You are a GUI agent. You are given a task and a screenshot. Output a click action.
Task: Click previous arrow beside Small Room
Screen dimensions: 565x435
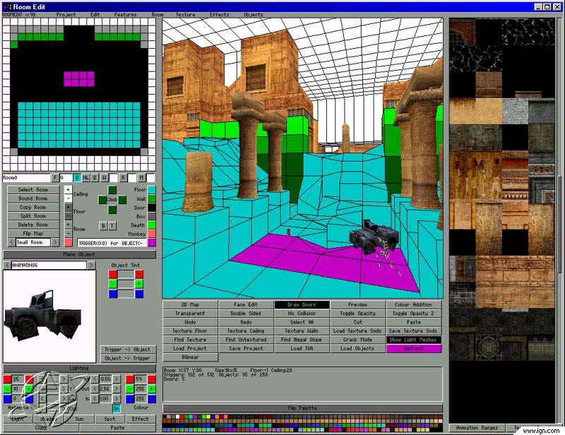11,242
